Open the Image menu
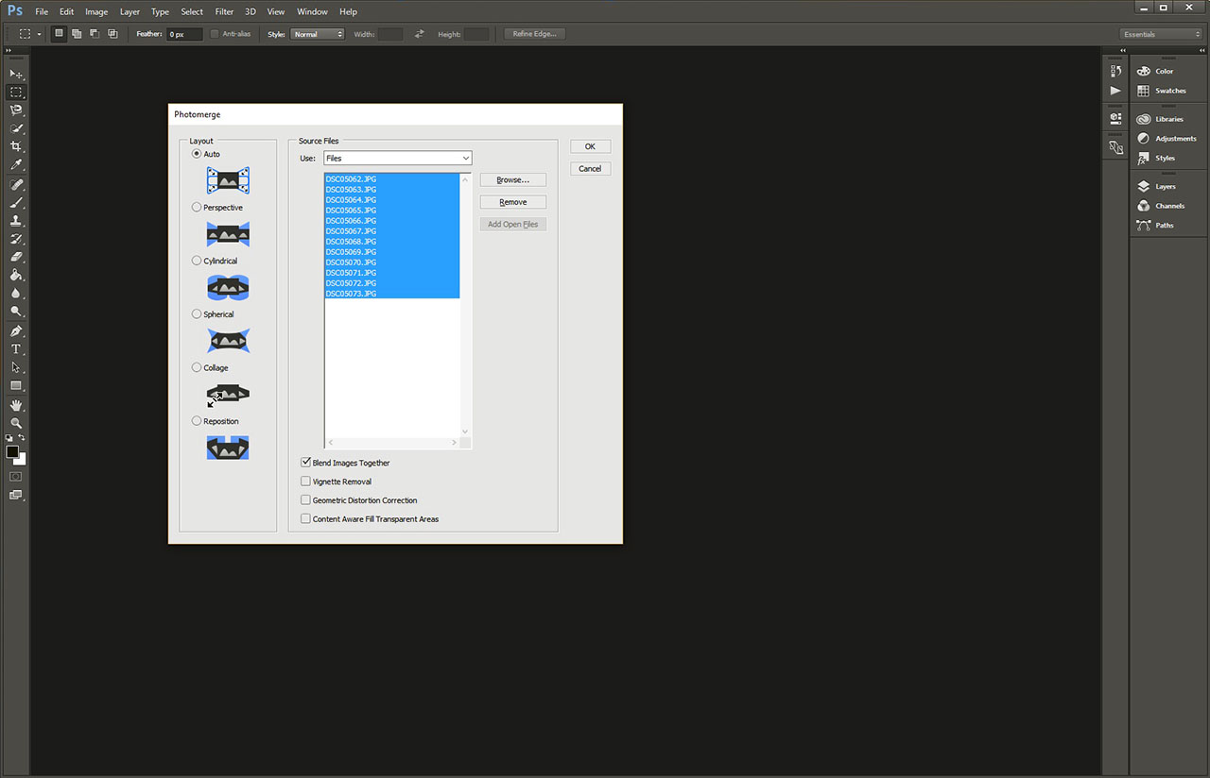 pyautogui.click(x=96, y=11)
